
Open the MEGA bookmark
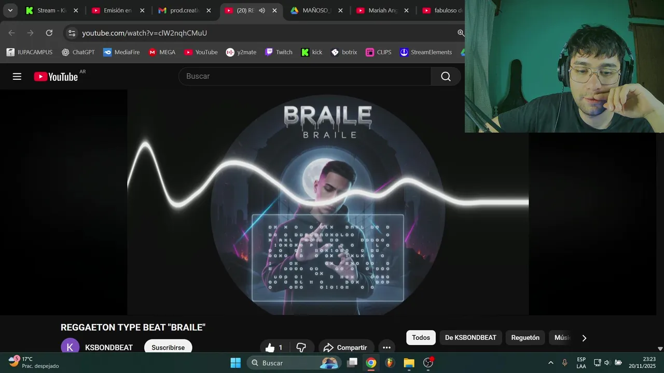162,52
